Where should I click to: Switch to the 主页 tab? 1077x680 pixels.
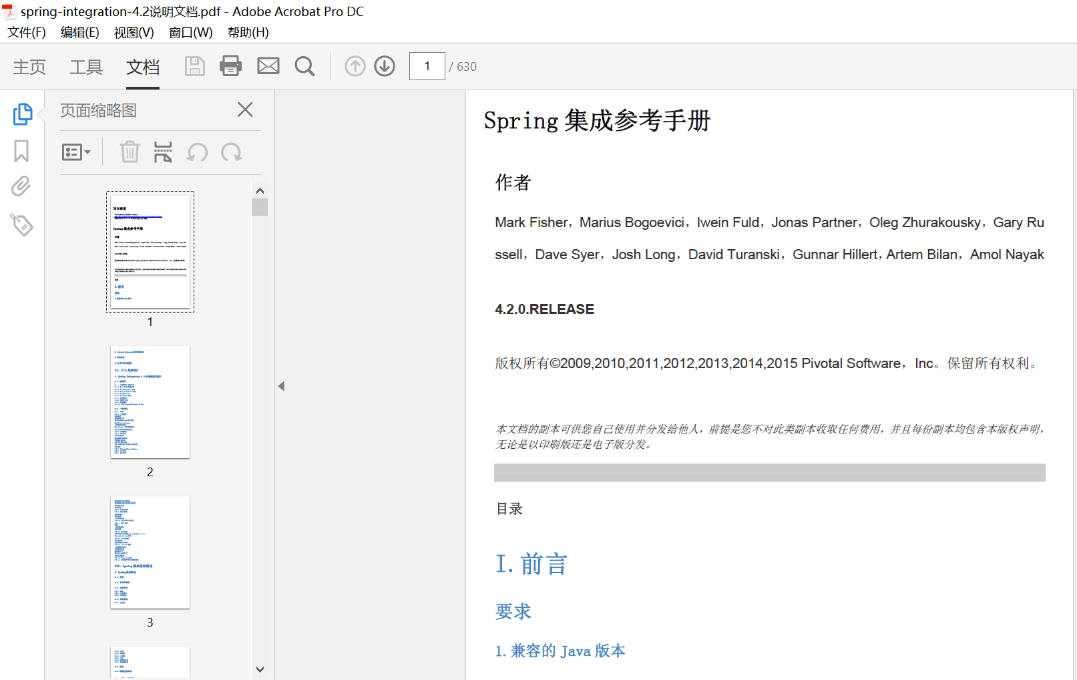click(x=29, y=67)
